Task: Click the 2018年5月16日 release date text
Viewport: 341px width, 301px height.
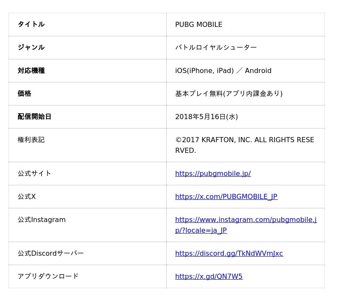Action: pos(206,117)
